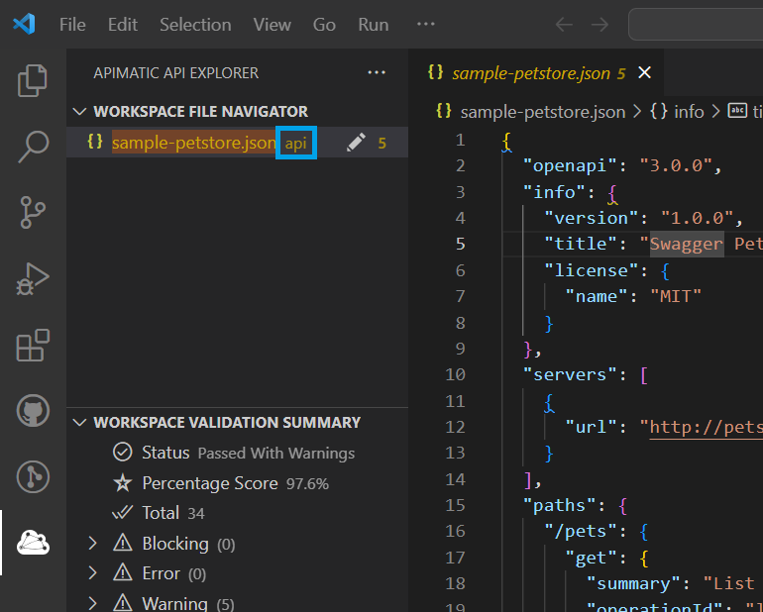Open the View menu
The image size is (763, 612).
pos(272,25)
